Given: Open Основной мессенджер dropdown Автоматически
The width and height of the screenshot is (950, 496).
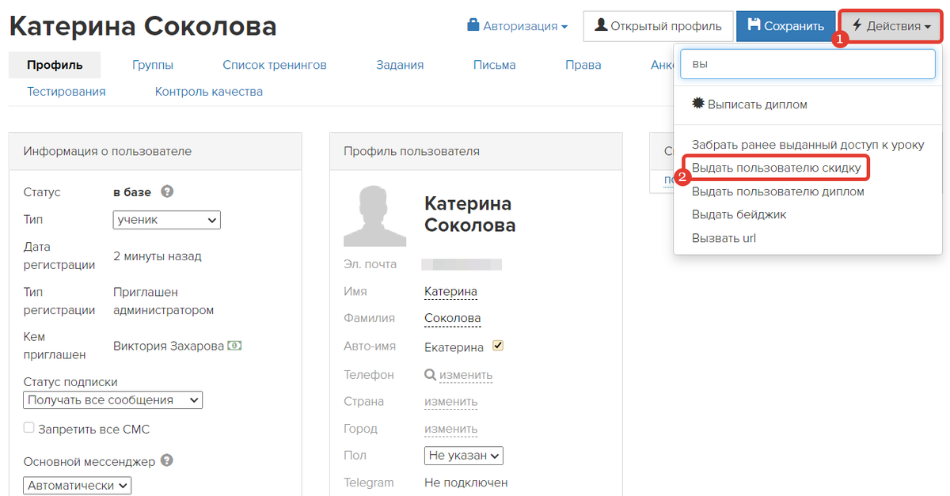Looking at the screenshot, I should tap(78, 485).
